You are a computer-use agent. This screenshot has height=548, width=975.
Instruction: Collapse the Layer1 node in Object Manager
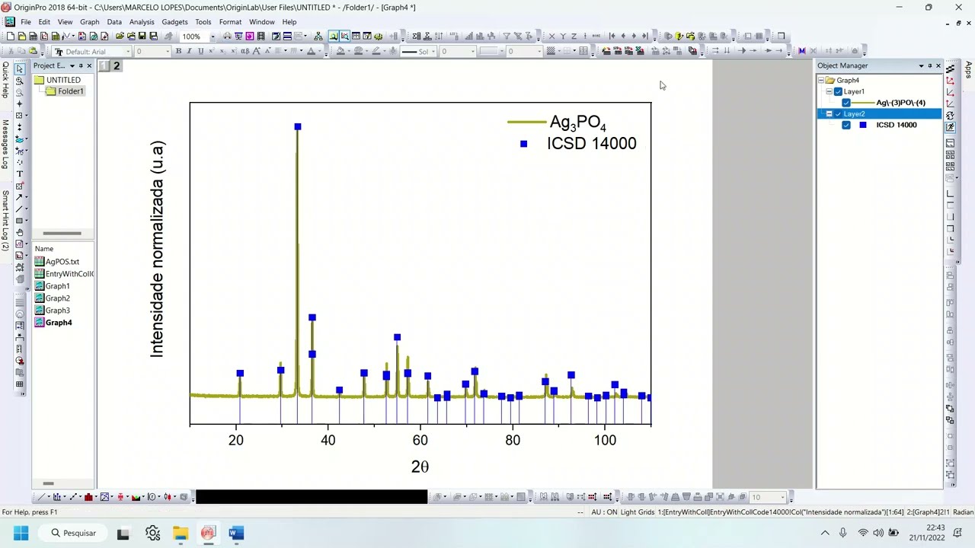(829, 91)
